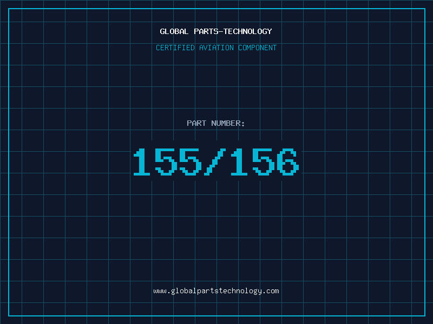Click the PART NUMBER: label

click(x=216, y=123)
